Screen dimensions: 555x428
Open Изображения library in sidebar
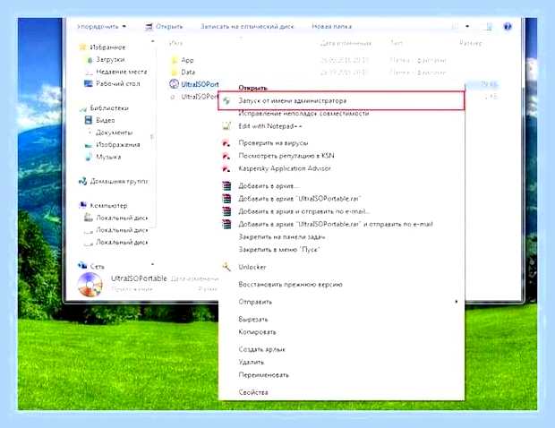coord(118,144)
